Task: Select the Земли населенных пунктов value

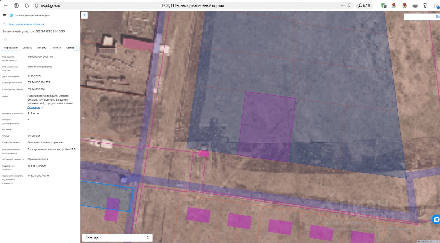Action: pos(45,142)
